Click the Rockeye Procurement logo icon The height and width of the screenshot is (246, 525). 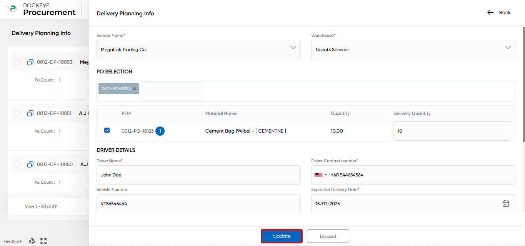pyautogui.click(x=12, y=9)
